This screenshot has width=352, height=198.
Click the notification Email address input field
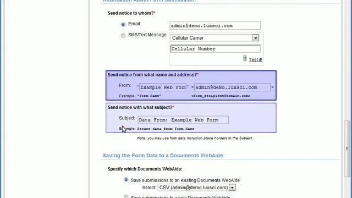tap(215, 26)
